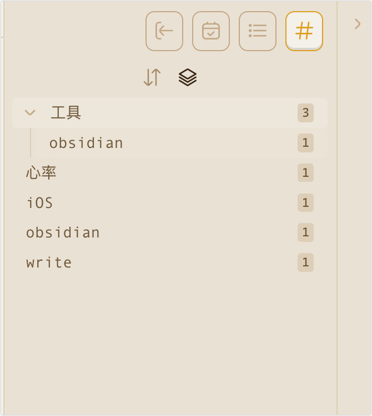Collapse the 工具 tag group chevron
The height and width of the screenshot is (416, 372).
(30, 113)
